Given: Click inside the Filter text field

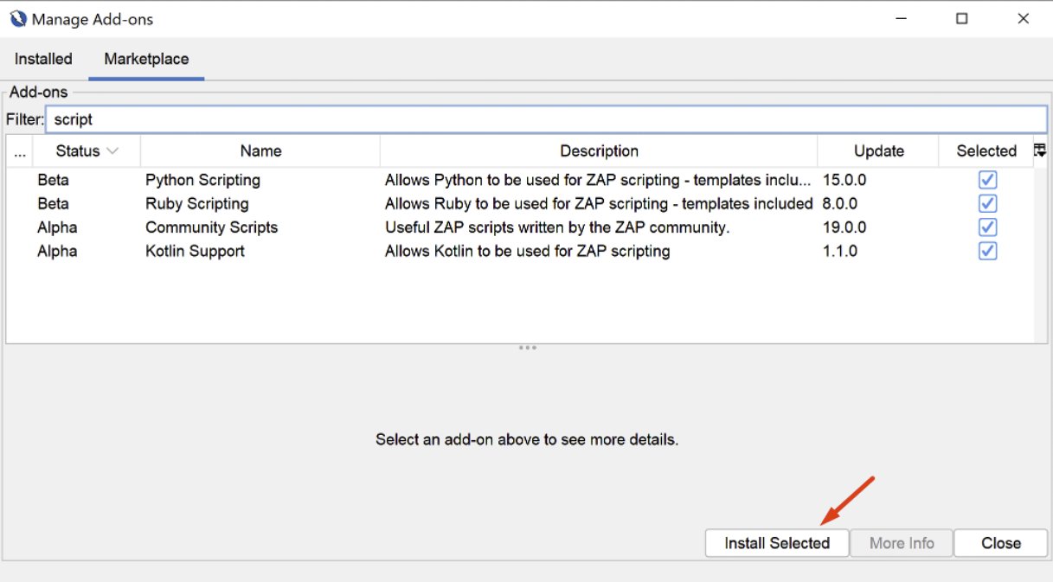Looking at the screenshot, I should click(346, 118).
